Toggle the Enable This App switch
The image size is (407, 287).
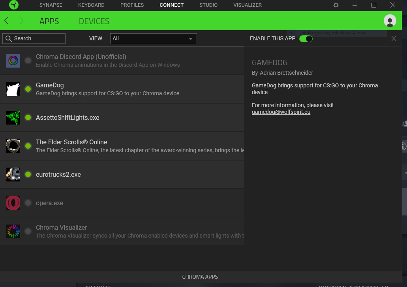(306, 39)
